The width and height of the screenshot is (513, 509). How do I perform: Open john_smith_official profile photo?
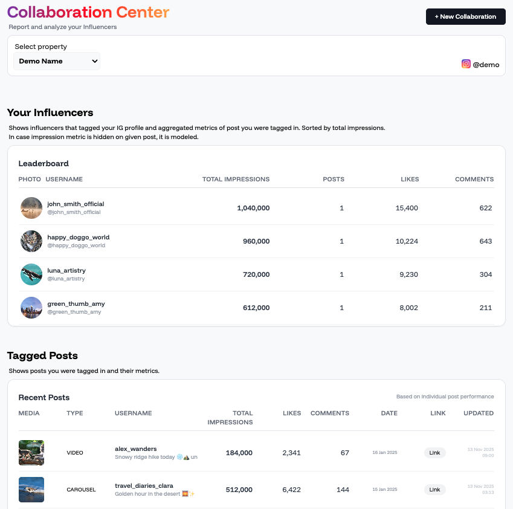pos(31,208)
